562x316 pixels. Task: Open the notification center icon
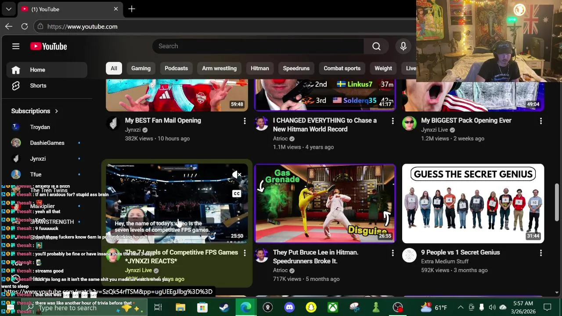548,307
